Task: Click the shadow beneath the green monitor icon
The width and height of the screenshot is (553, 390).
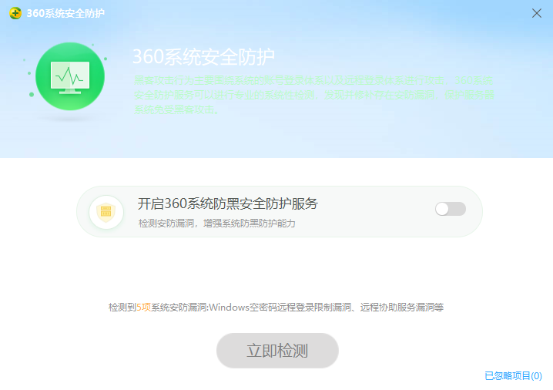Action: tap(70, 119)
